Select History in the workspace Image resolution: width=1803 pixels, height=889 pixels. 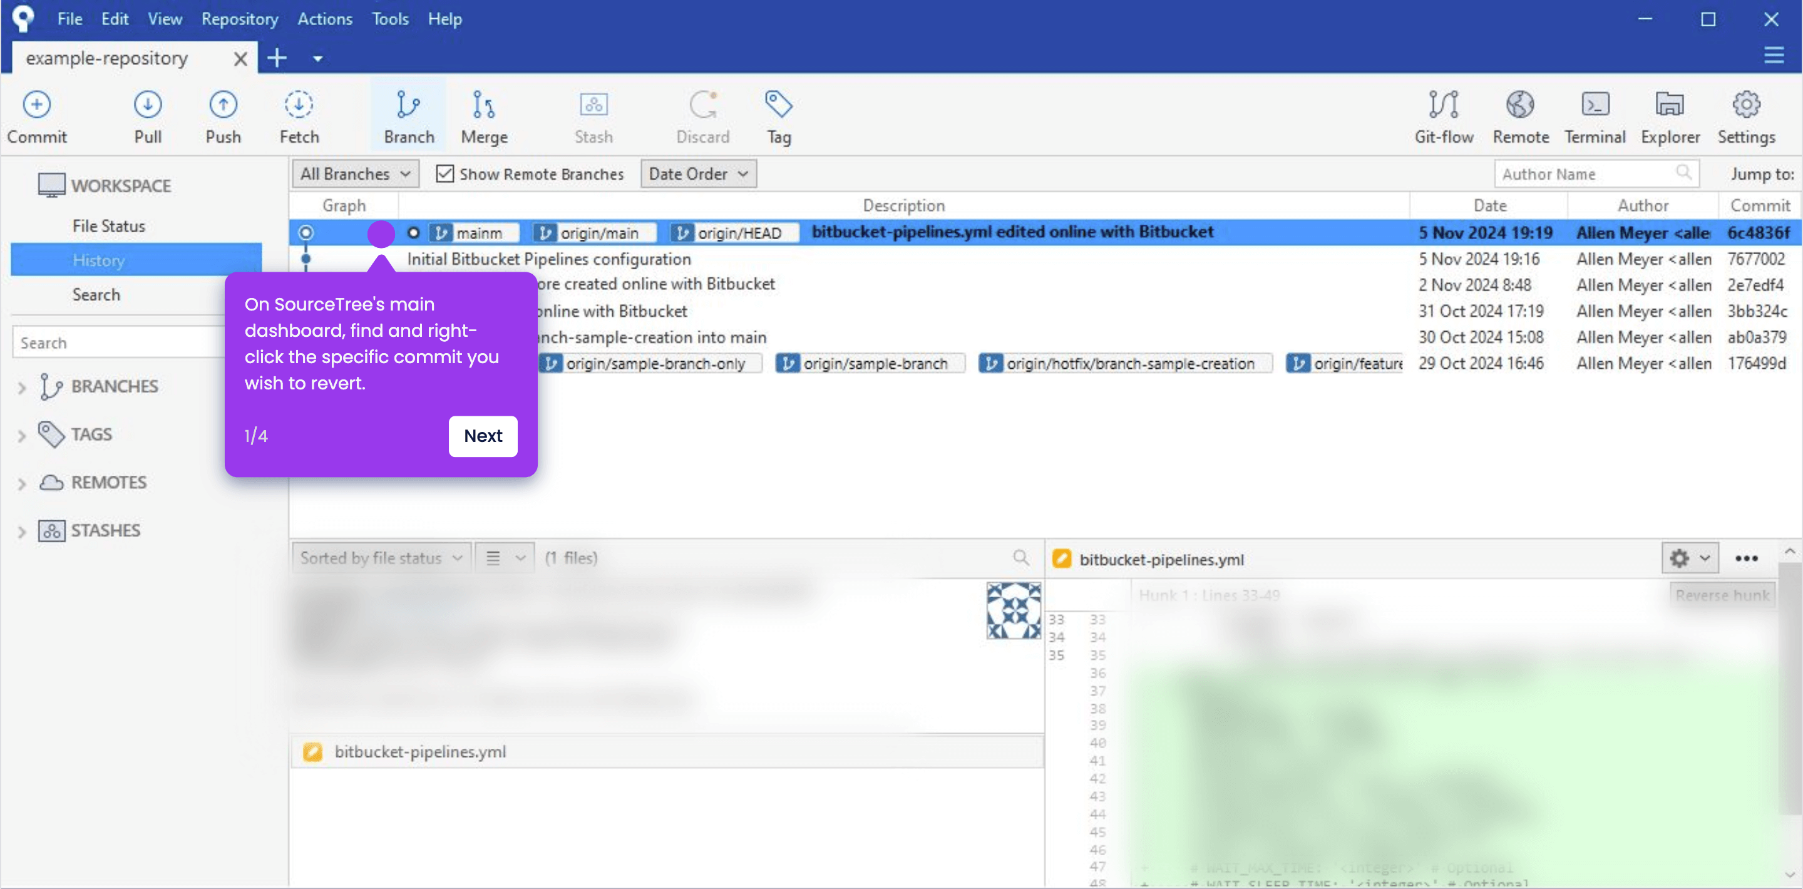[136, 260]
